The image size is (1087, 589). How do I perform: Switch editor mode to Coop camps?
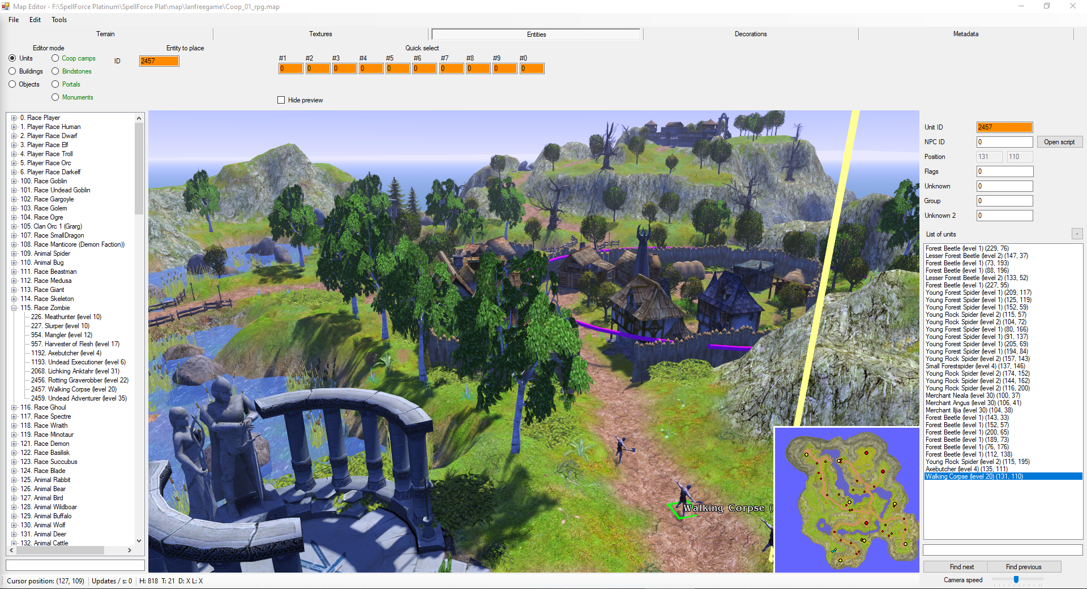pos(55,58)
